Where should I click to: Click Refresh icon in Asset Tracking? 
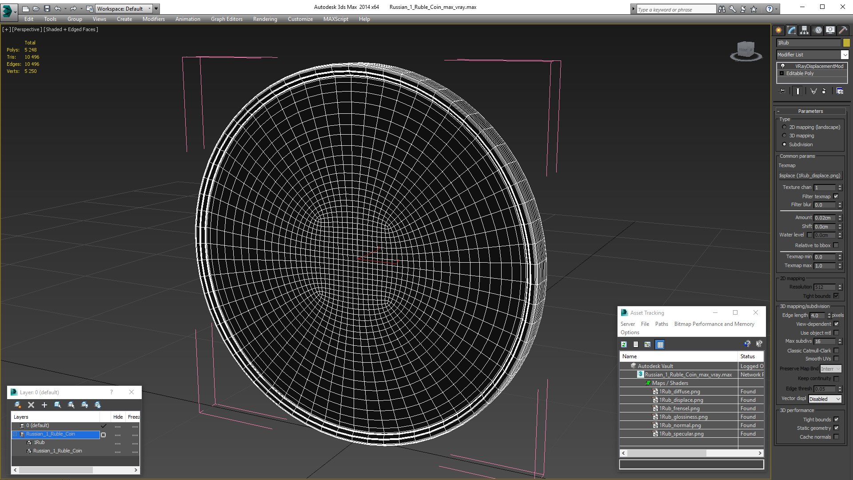coord(624,344)
